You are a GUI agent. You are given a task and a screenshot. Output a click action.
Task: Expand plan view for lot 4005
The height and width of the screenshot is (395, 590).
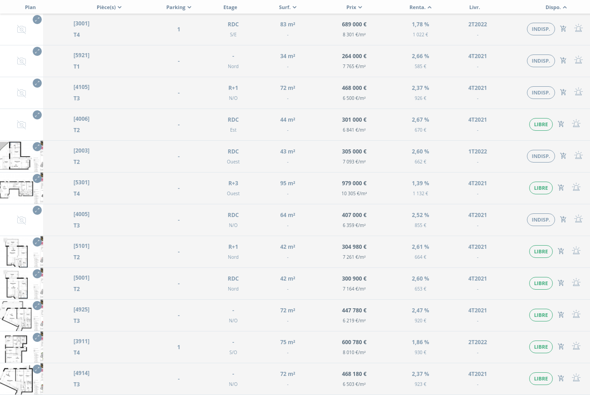37,210
